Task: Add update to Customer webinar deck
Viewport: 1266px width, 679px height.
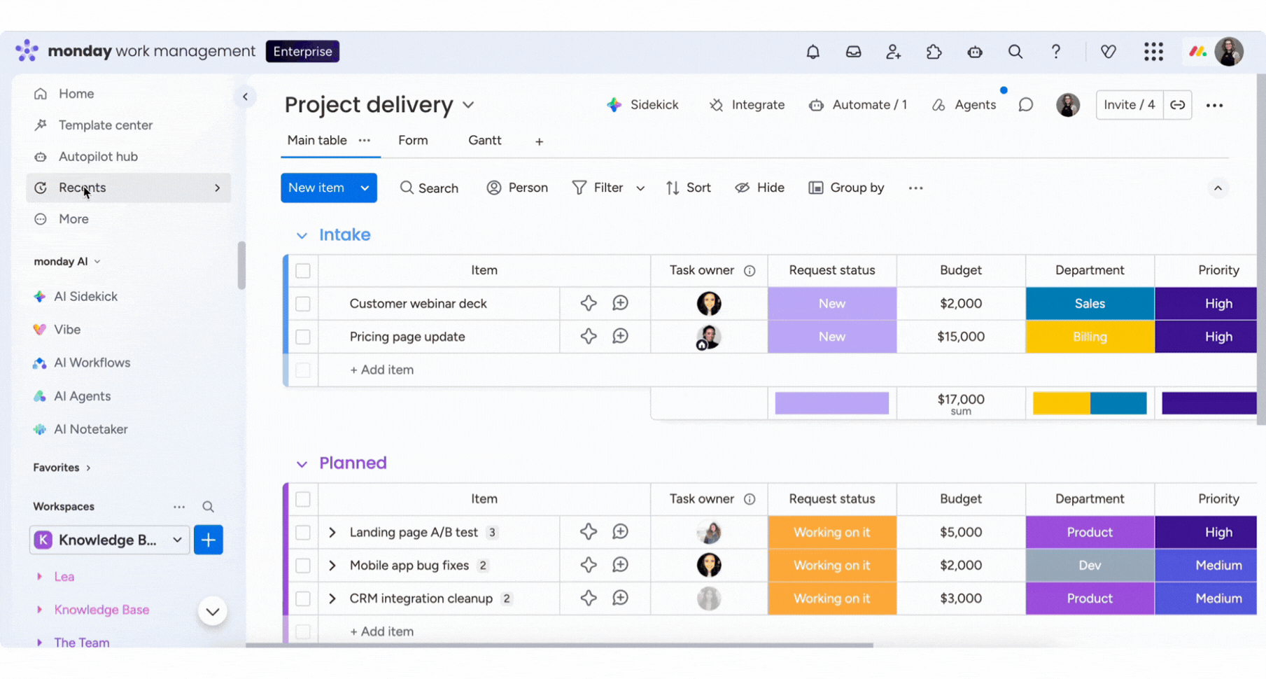Action: (620, 303)
